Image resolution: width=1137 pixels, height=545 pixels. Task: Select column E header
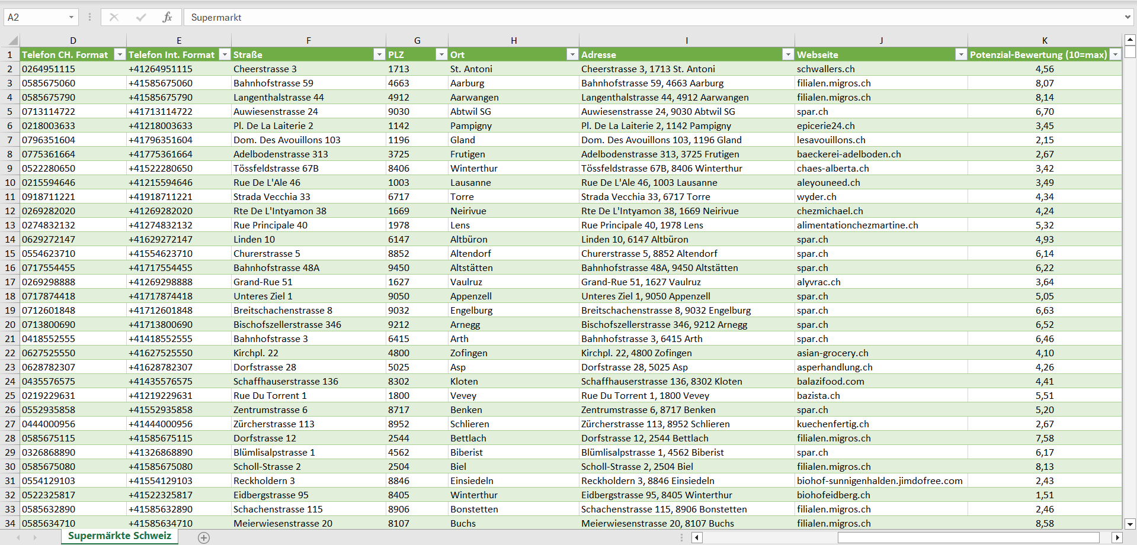click(179, 40)
